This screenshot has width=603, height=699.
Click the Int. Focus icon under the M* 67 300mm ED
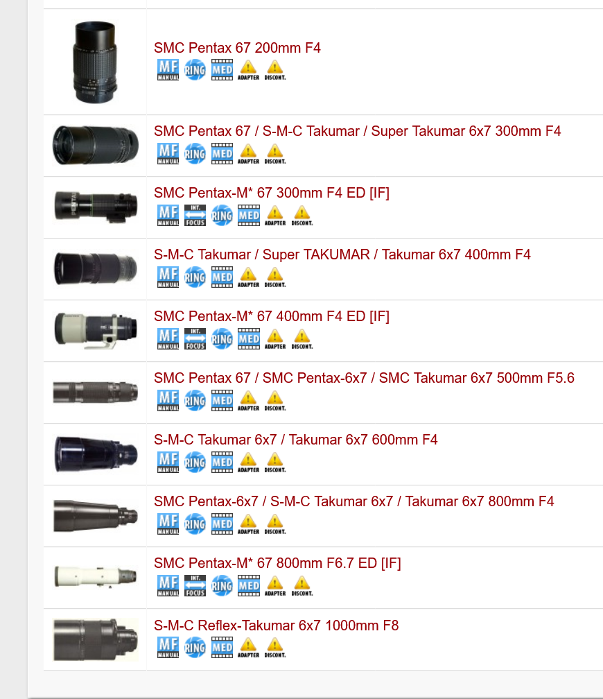[x=195, y=215]
